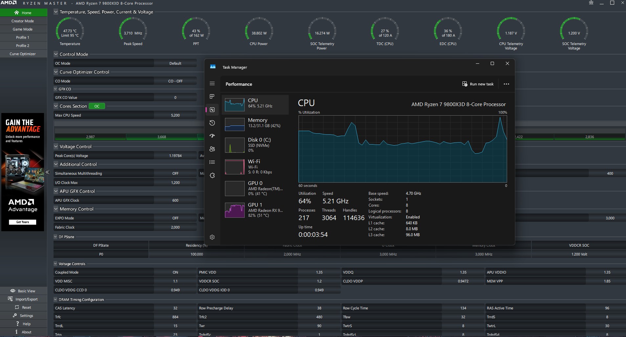Select Disk 0 (C:) in Task Manager
626x337 pixels.
pyautogui.click(x=255, y=145)
